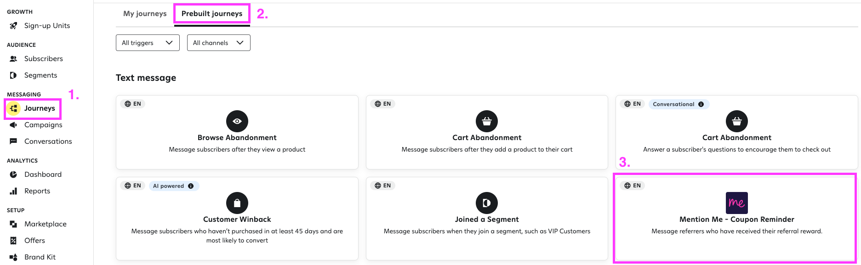Choose the Browse Abandonment journey card

pyautogui.click(x=237, y=132)
